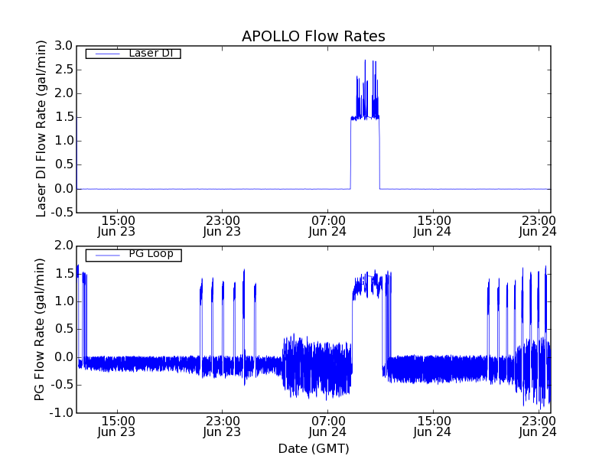Click the 1.0 tick on Laser DI axis

pos(63,141)
